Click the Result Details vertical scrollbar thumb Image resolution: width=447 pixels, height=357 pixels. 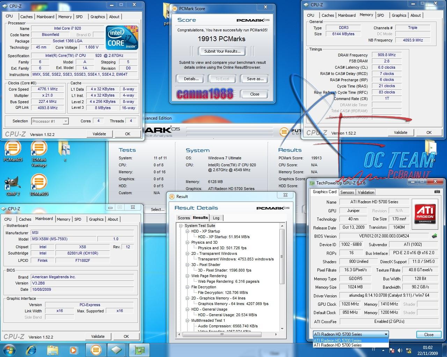pos(282,257)
